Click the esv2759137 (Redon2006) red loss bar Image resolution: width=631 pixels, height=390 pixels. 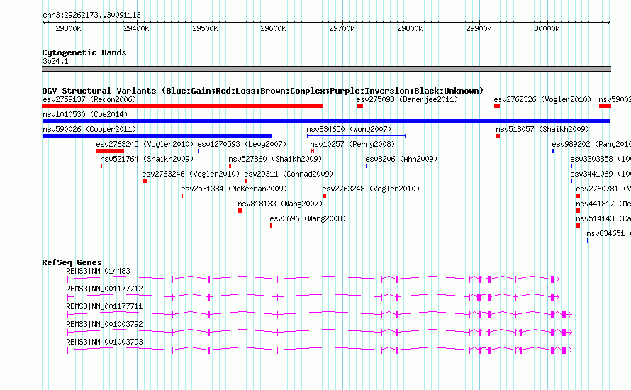(x=182, y=106)
